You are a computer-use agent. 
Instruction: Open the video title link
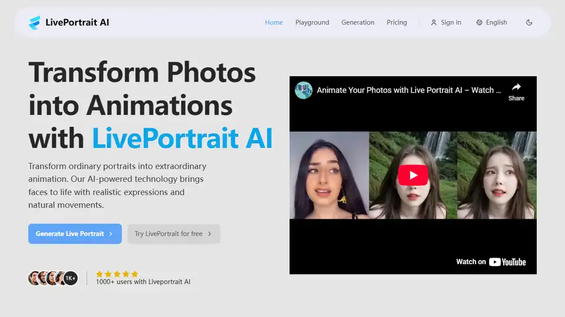[408, 90]
